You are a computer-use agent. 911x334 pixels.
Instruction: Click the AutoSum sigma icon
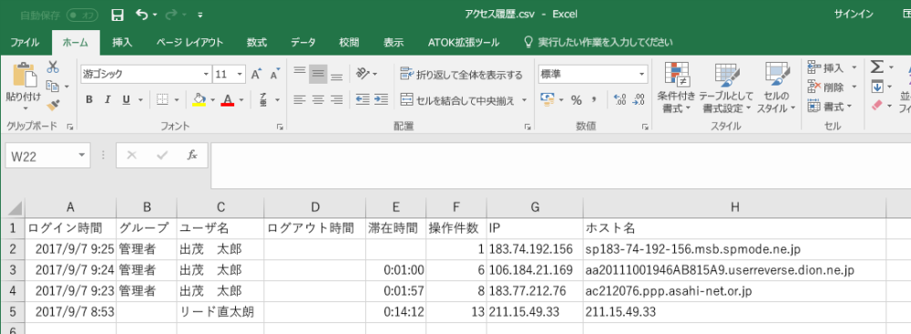click(876, 67)
